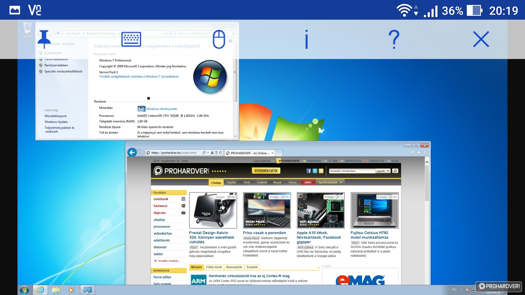525x295 pixels.
Task: Open the Blogok menu
Action: click(x=277, y=182)
